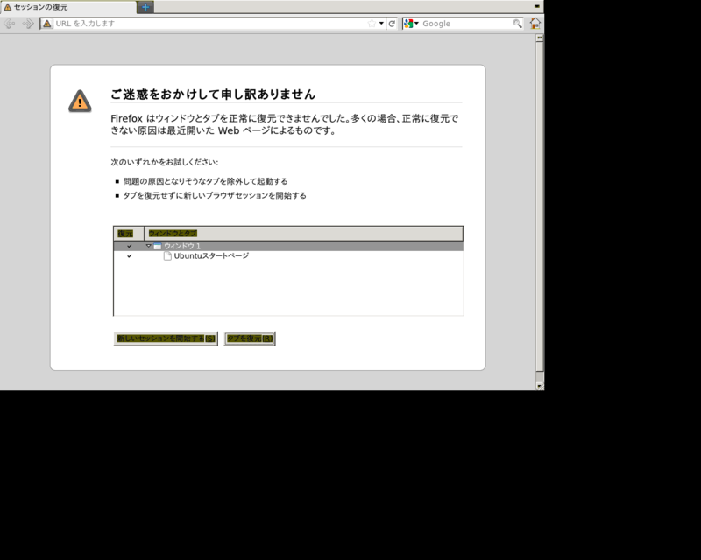The image size is (701, 560).
Task: Click the page icon beside Ubuntuスタートページ
Action: tap(167, 255)
